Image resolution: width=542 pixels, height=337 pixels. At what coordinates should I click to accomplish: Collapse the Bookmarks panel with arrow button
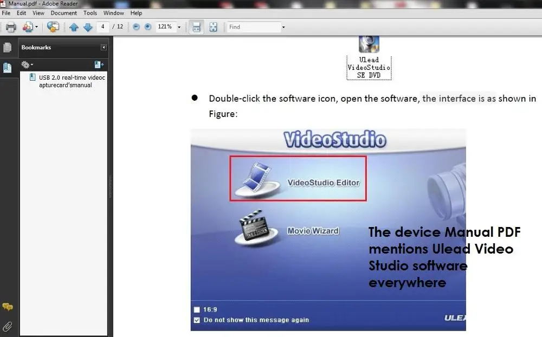(104, 47)
